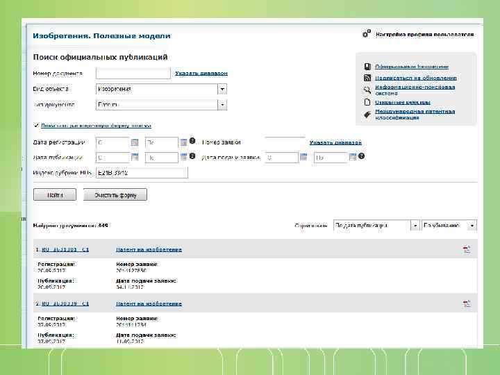Open the open registers link
The width and height of the screenshot is (500, 375).
pyautogui.click(x=402, y=102)
